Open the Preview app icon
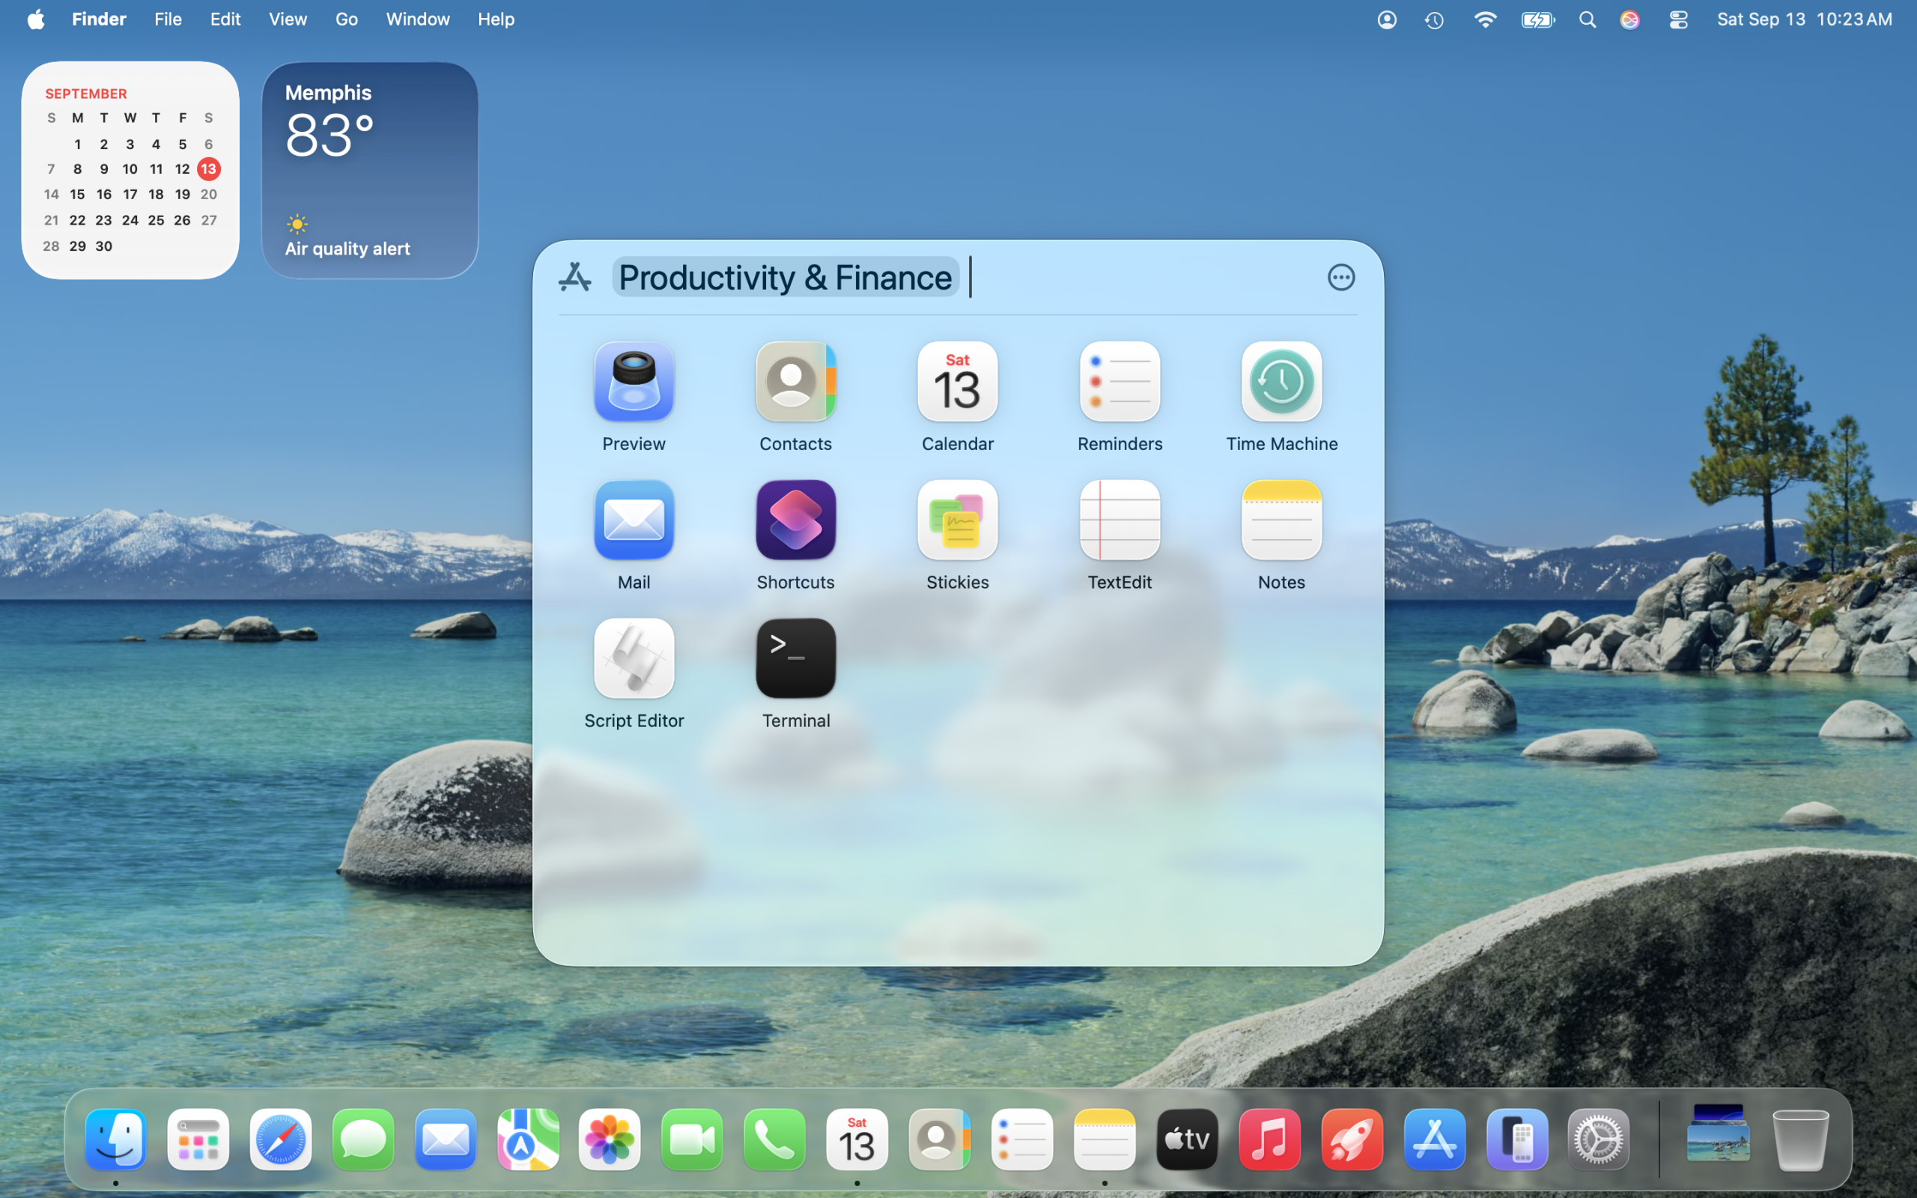 634,383
